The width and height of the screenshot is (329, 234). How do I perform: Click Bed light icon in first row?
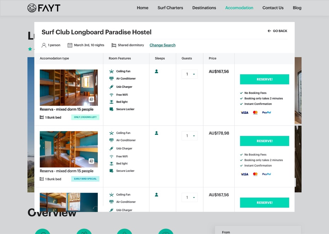[111, 102]
